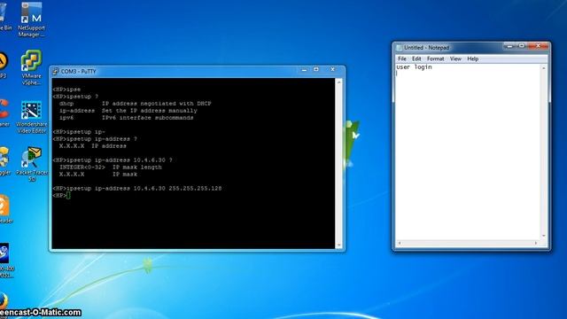Click Notepad horizontal scrollbar right arrow
Image resolution: width=567 pixels, height=319 pixels.
click(536, 243)
